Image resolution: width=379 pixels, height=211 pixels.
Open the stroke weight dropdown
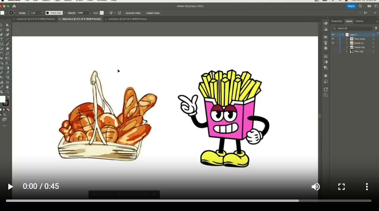[42, 13]
